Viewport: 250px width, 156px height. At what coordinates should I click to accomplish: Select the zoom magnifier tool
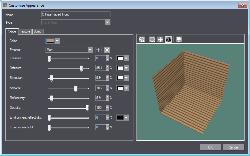[152, 39]
